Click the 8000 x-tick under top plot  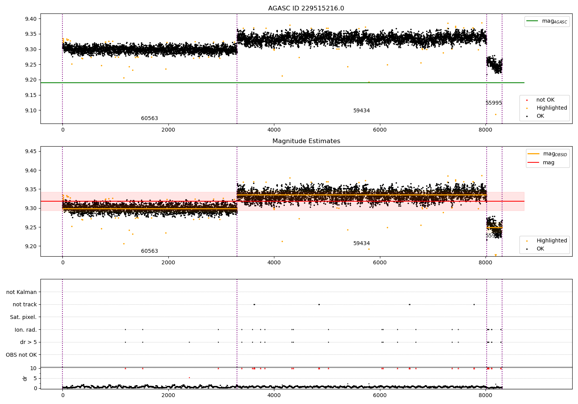tap(486, 130)
